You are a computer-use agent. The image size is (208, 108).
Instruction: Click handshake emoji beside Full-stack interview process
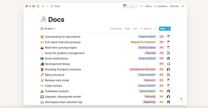[x=42, y=42]
